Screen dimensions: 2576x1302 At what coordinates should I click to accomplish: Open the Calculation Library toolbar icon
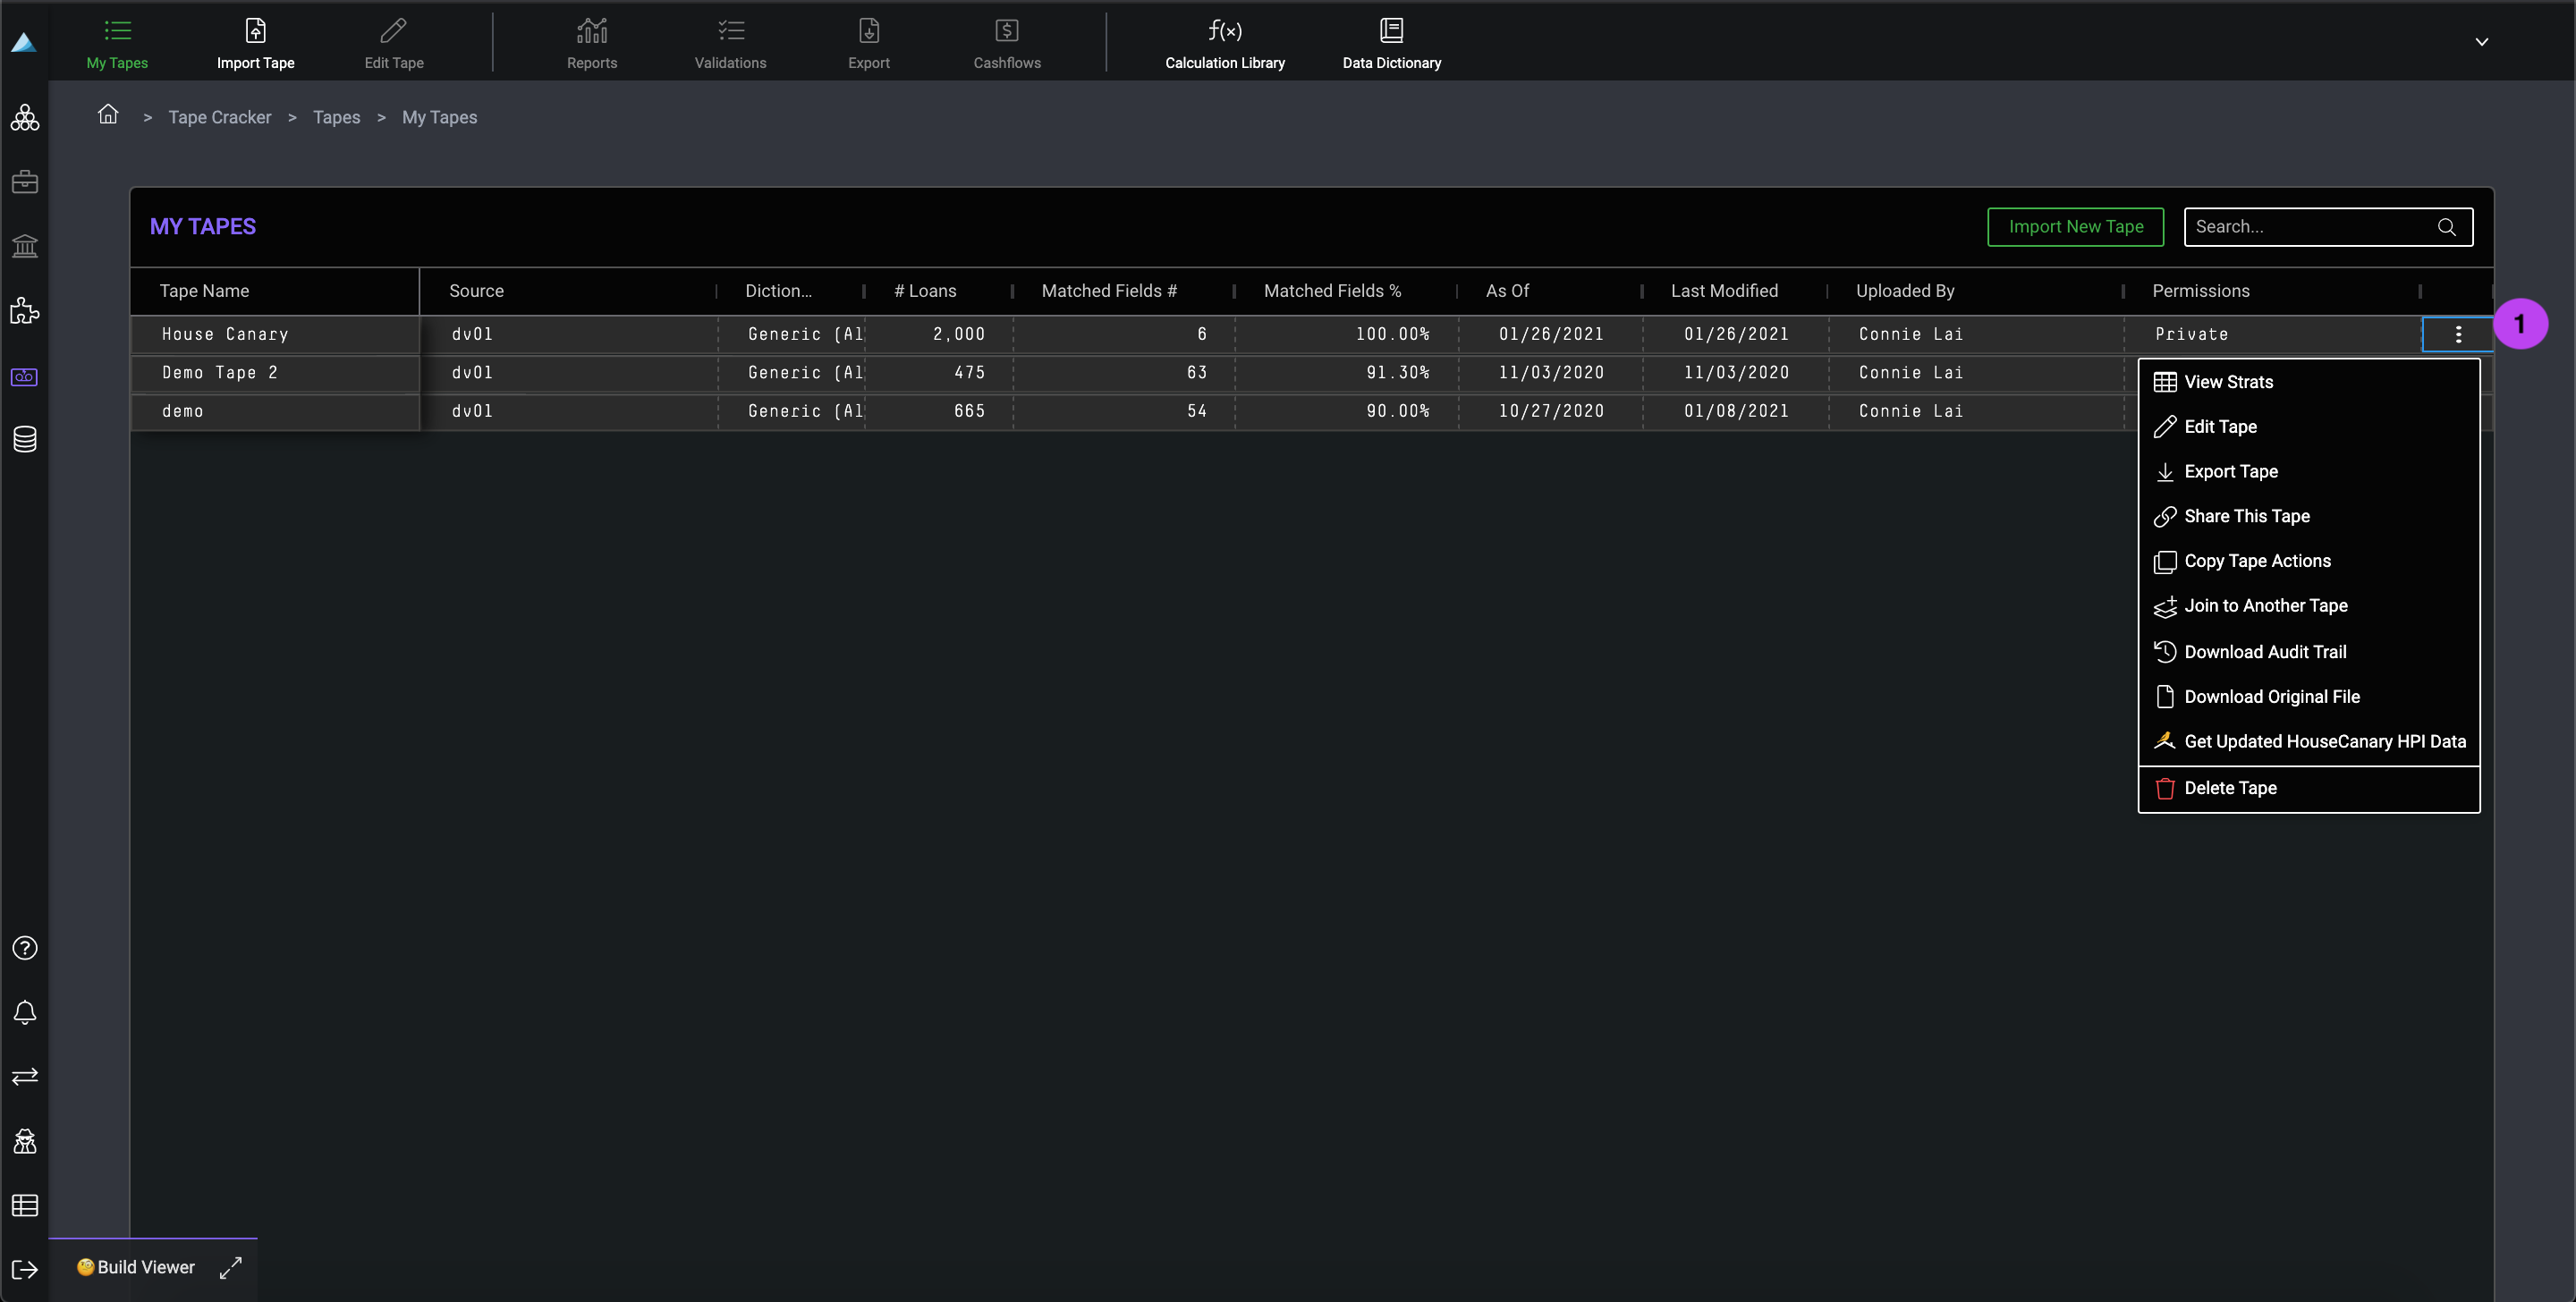[x=1224, y=43]
